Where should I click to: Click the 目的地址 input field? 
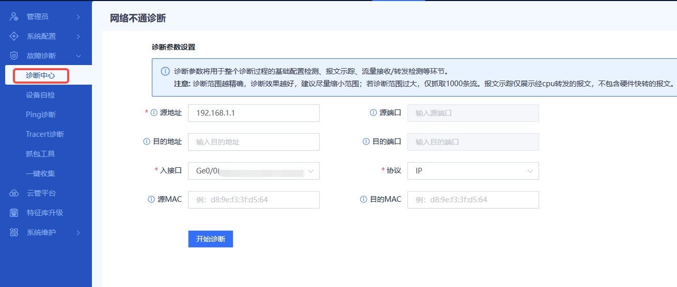[x=254, y=142]
